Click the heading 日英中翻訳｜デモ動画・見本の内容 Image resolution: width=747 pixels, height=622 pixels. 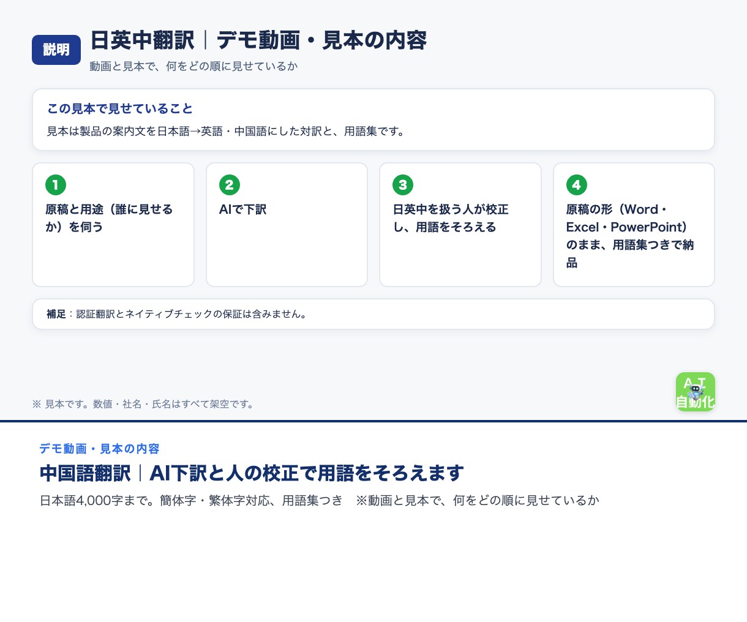[258, 40]
